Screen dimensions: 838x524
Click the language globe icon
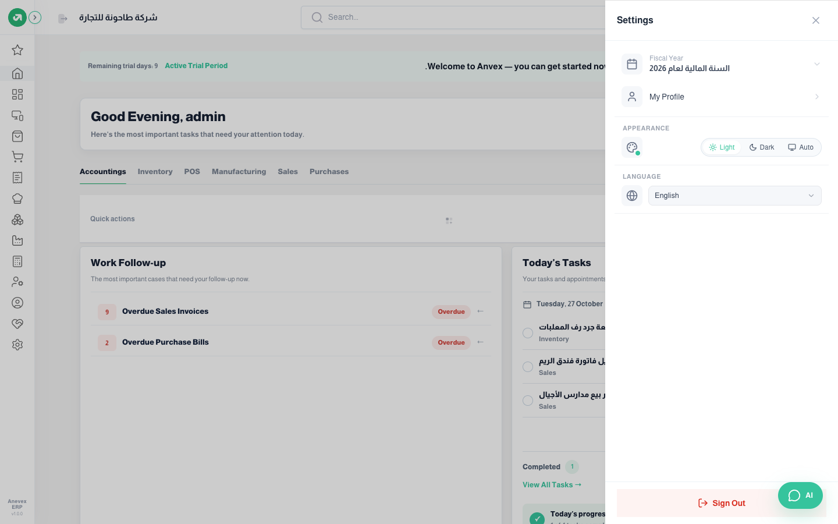click(x=632, y=196)
